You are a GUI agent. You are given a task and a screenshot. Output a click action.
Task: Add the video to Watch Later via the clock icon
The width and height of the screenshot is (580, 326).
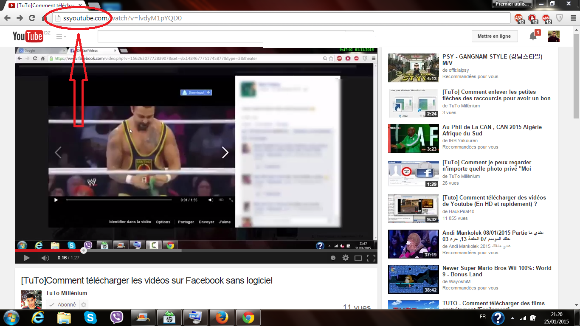[x=333, y=258]
